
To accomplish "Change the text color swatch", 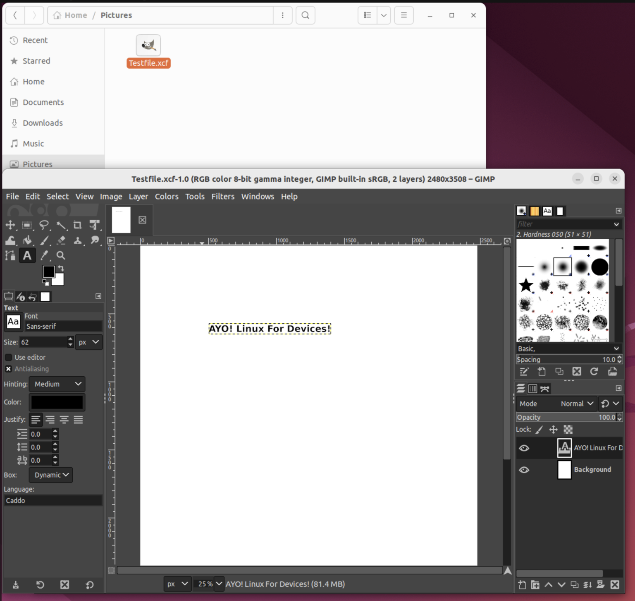I will [x=57, y=402].
